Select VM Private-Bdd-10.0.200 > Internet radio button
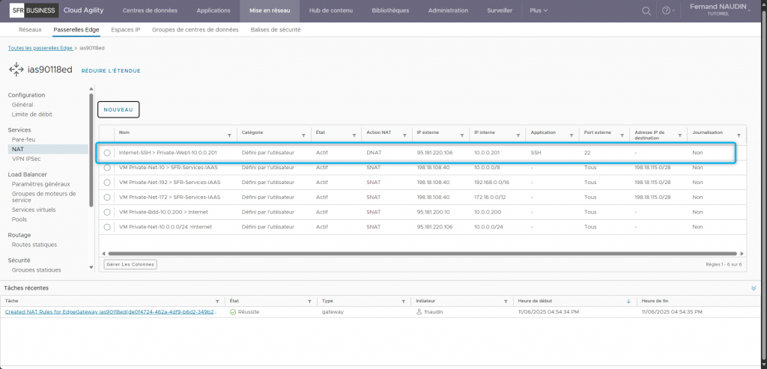The width and height of the screenshot is (767, 369). (x=107, y=211)
